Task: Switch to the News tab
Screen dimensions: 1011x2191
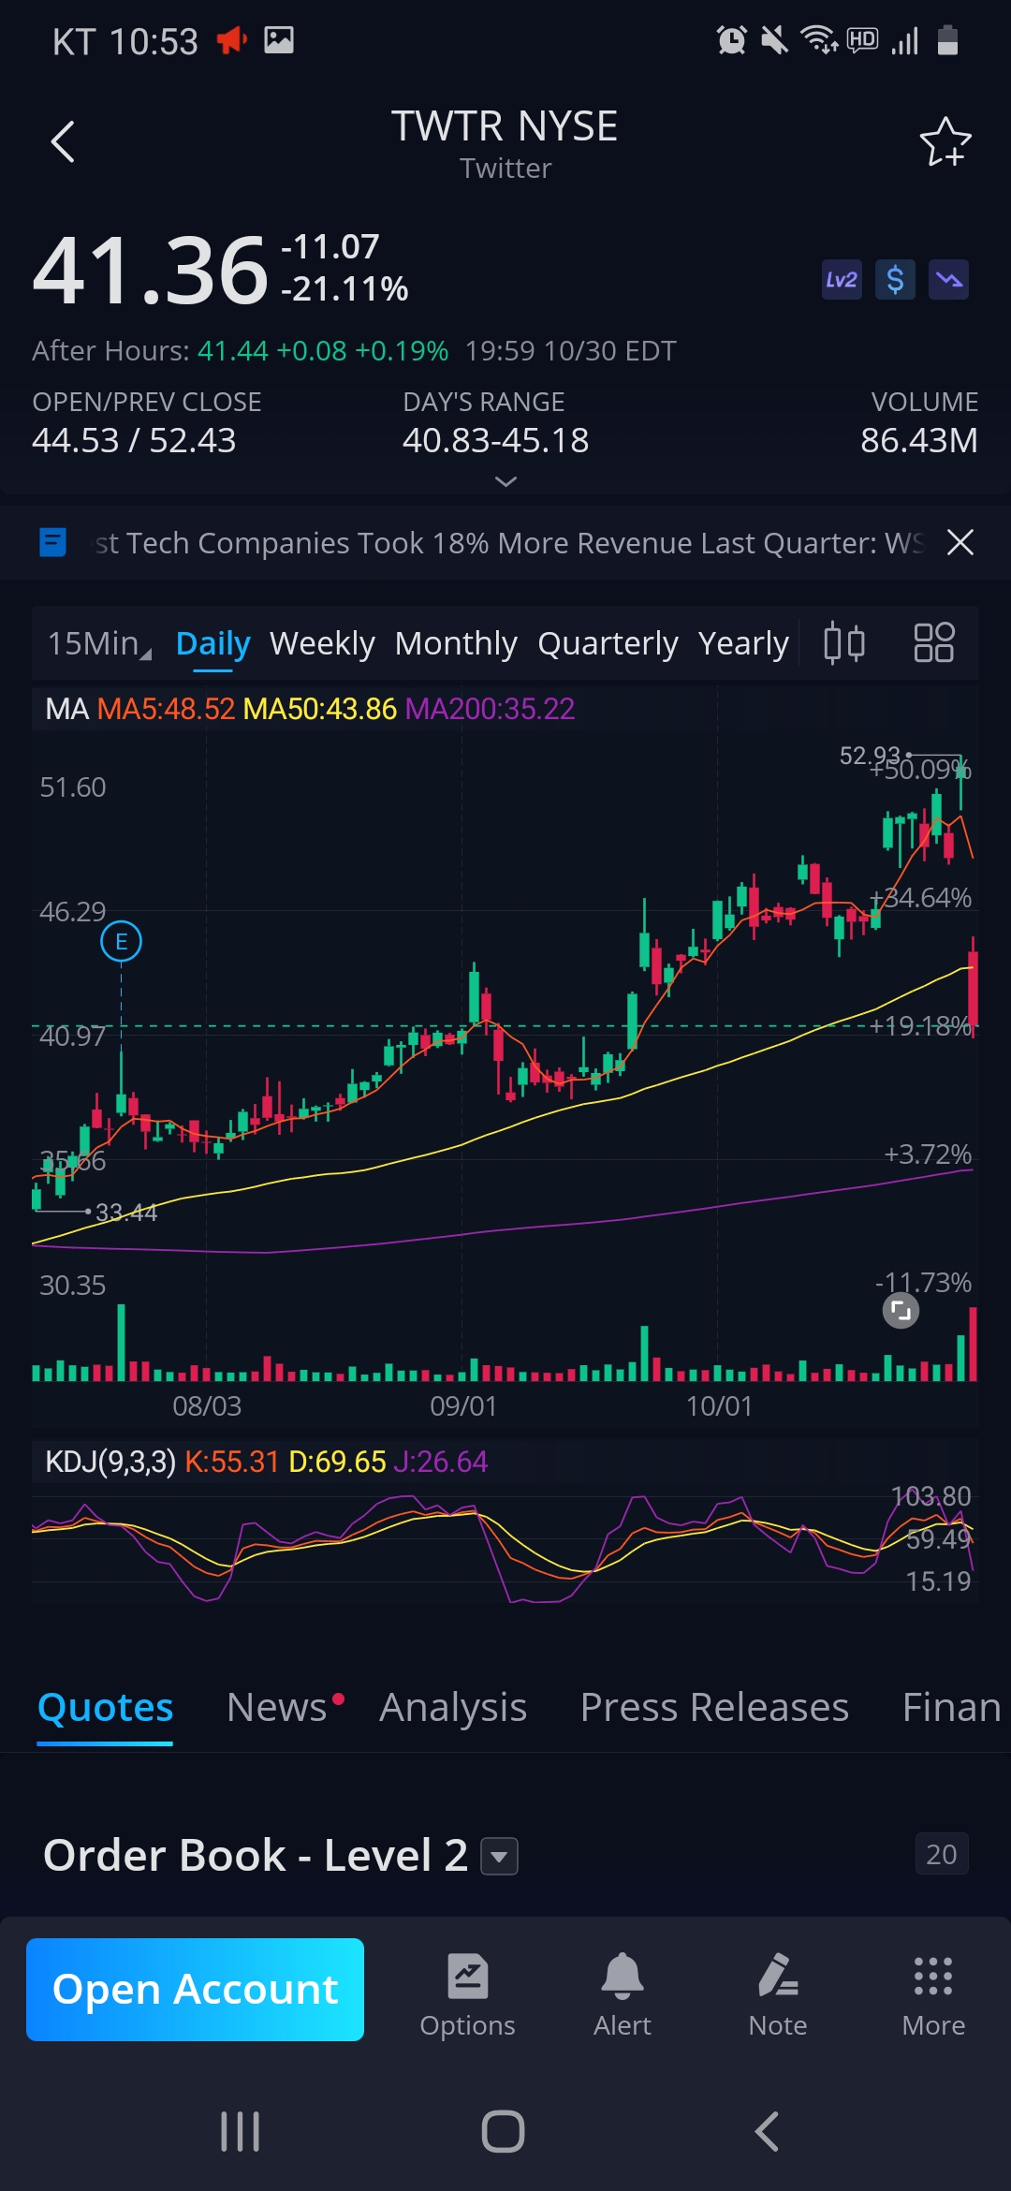Action: click(277, 1707)
